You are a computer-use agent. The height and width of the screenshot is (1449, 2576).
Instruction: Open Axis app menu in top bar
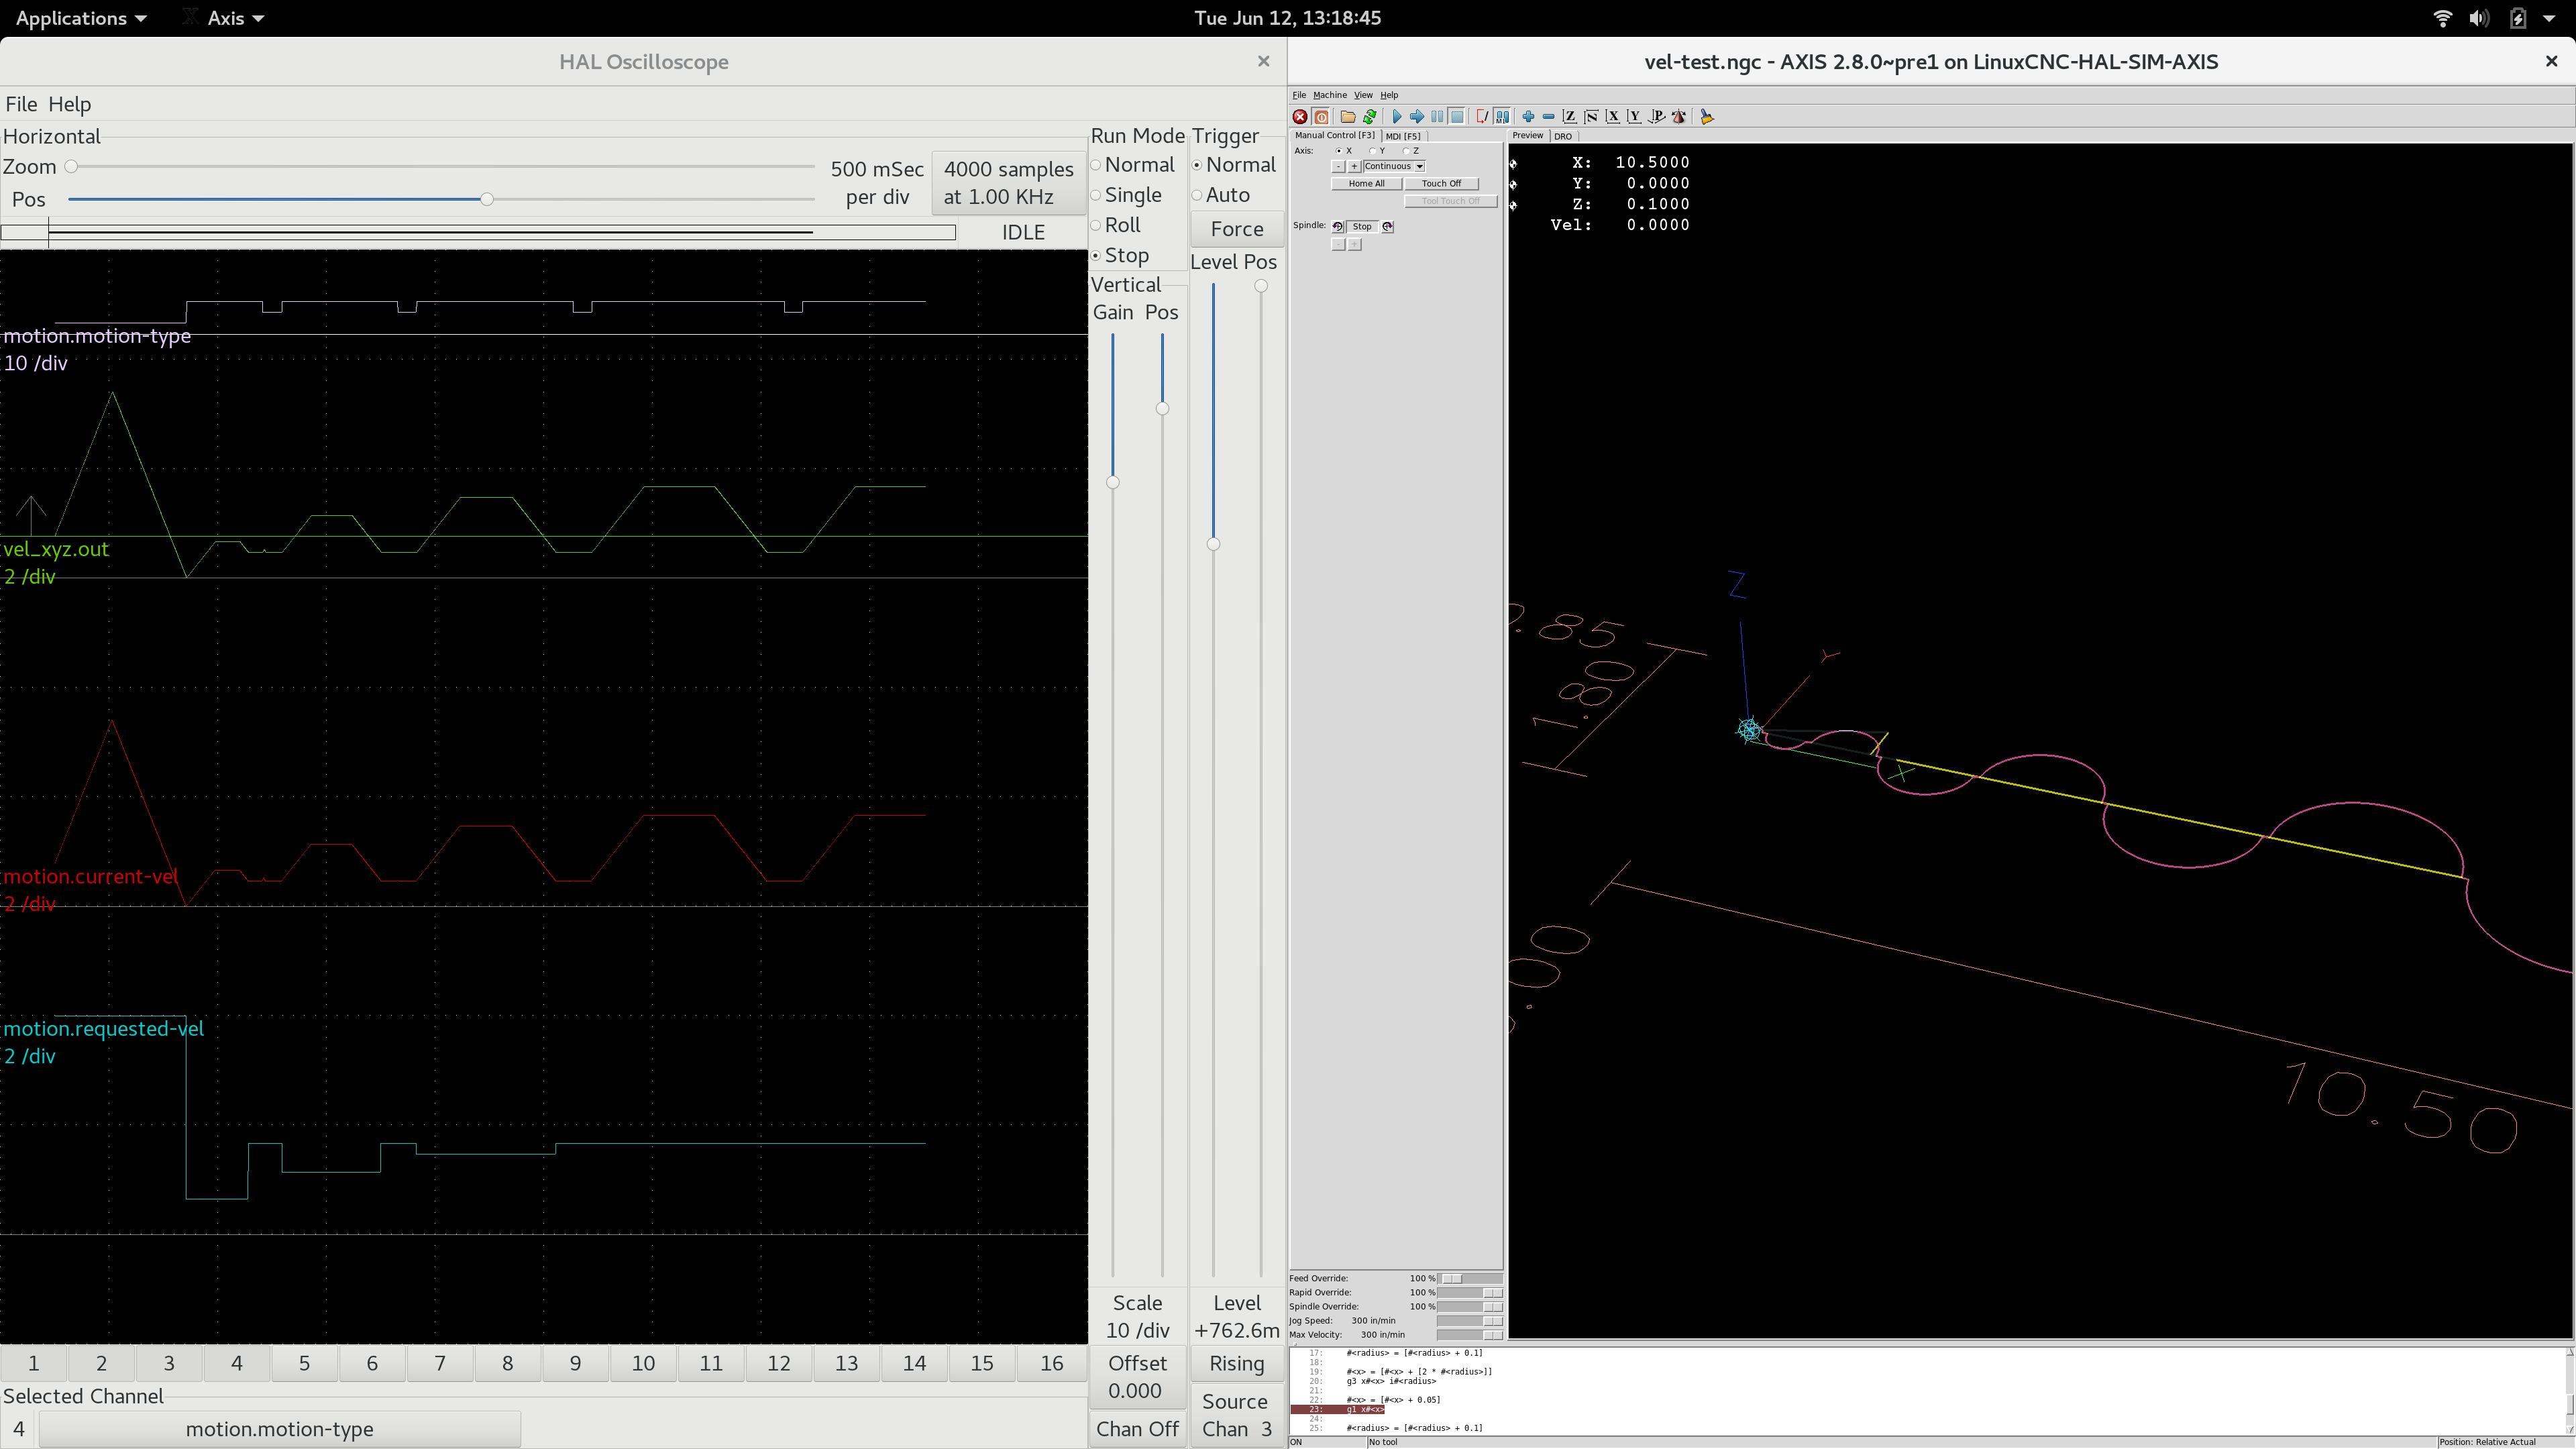point(235,18)
